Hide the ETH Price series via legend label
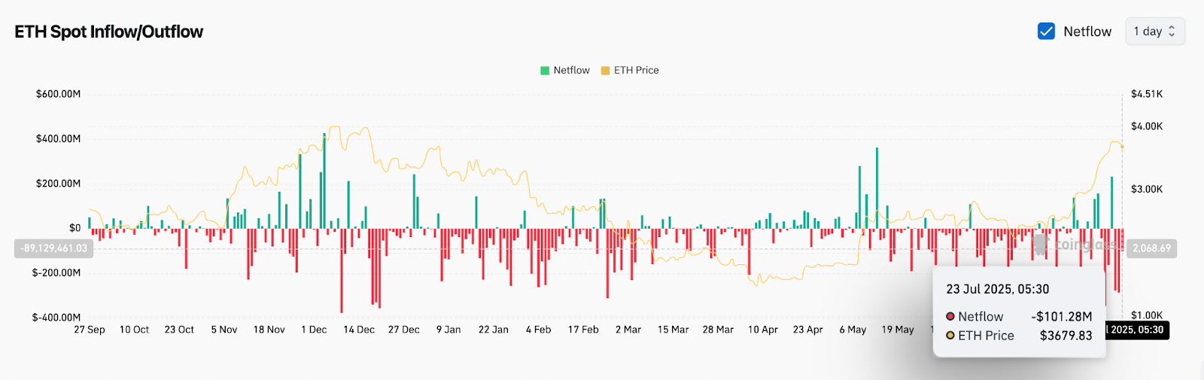Screen dimensions: 1204x380 637,70
